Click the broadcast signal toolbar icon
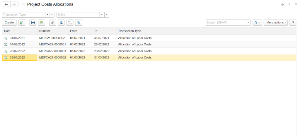 [x=33, y=23]
